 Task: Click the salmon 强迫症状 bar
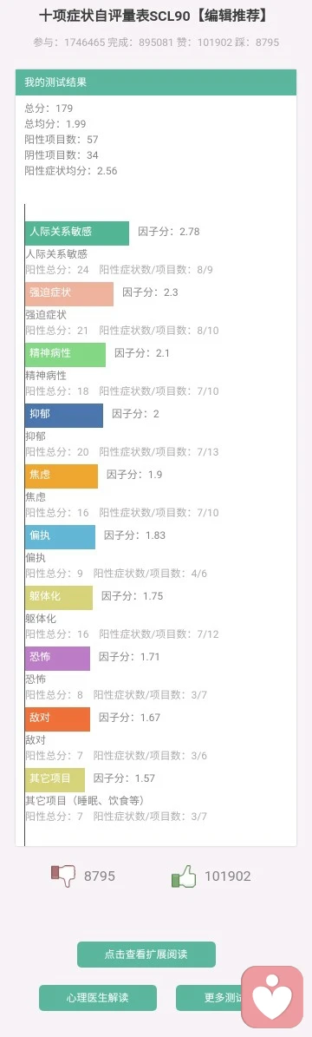69,293
